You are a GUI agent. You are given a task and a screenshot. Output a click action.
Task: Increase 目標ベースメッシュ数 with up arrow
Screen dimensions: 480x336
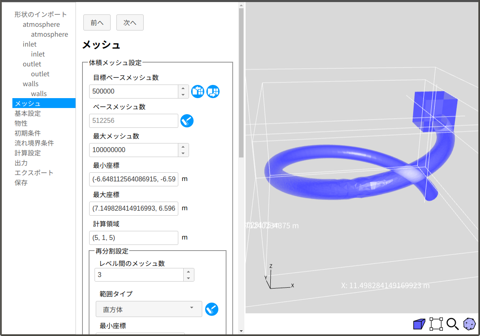point(183,88)
